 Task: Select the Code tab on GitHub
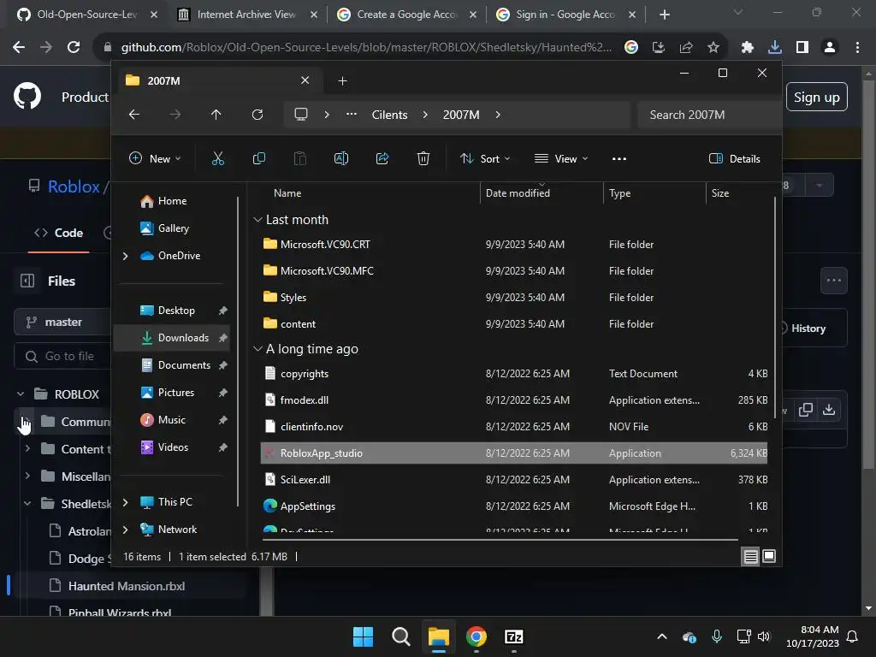(x=59, y=233)
